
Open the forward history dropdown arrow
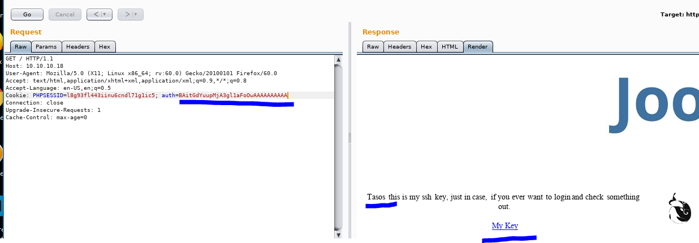click(137, 14)
